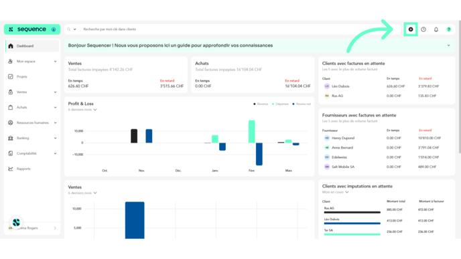Expand the Comptabilité menu

(x=32, y=153)
